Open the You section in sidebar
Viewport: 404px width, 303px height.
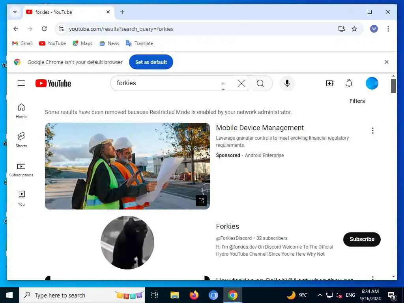point(21,198)
